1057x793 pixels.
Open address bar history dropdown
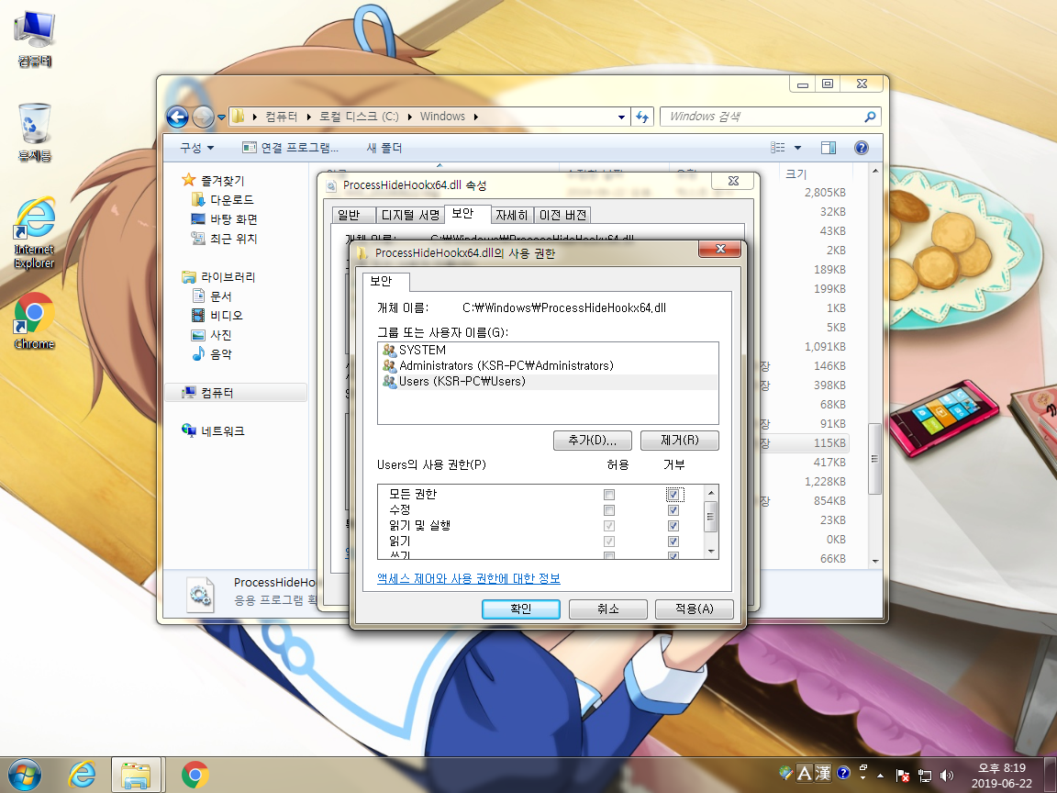click(621, 117)
